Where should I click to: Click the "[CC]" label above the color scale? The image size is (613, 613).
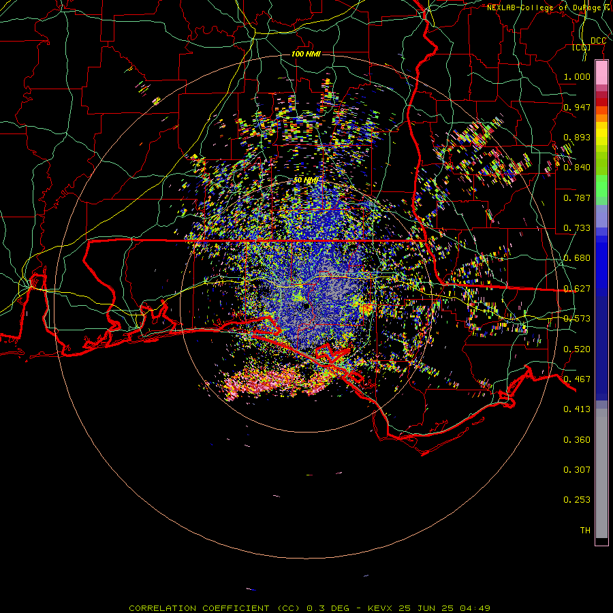pos(582,47)
